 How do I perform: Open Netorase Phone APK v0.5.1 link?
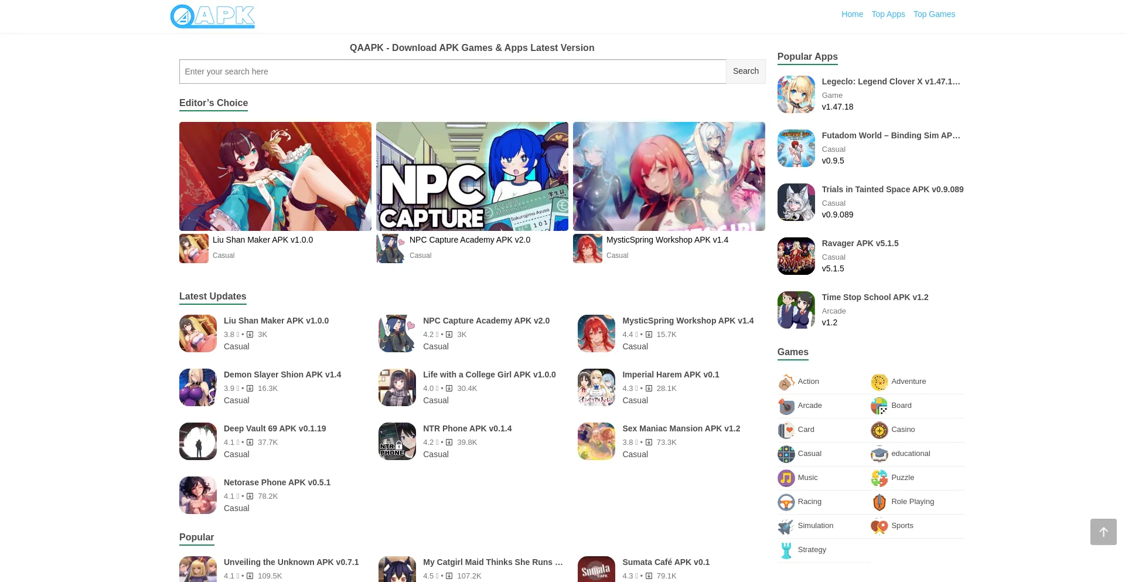point(277,482)
